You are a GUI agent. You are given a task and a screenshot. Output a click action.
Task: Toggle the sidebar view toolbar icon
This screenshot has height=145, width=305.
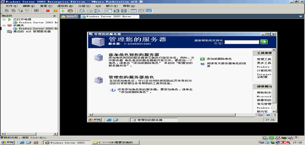109,11
